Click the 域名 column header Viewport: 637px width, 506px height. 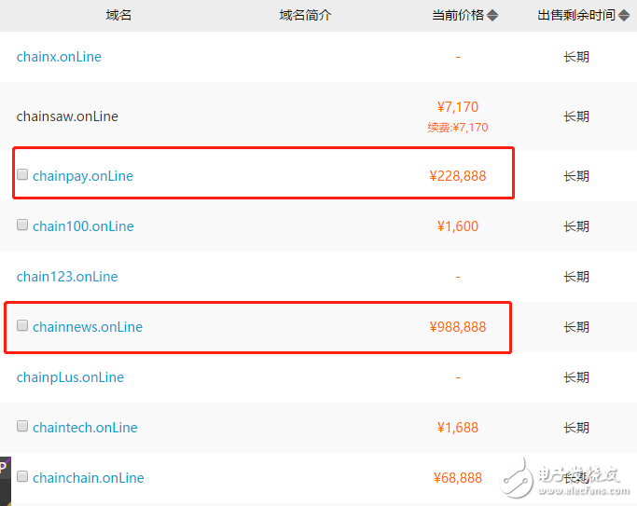pos(118,16)
